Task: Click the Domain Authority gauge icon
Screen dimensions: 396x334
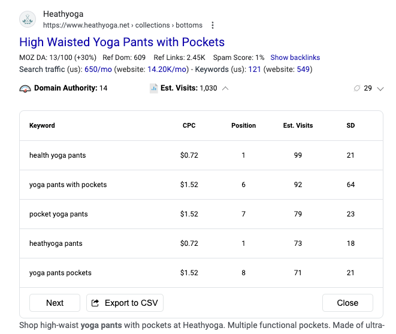Action: pos(25,89)
